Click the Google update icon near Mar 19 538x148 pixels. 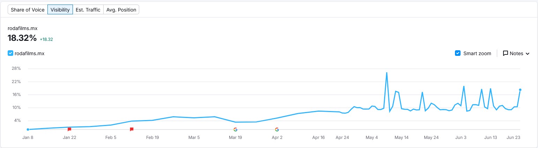tap(236, 129)
